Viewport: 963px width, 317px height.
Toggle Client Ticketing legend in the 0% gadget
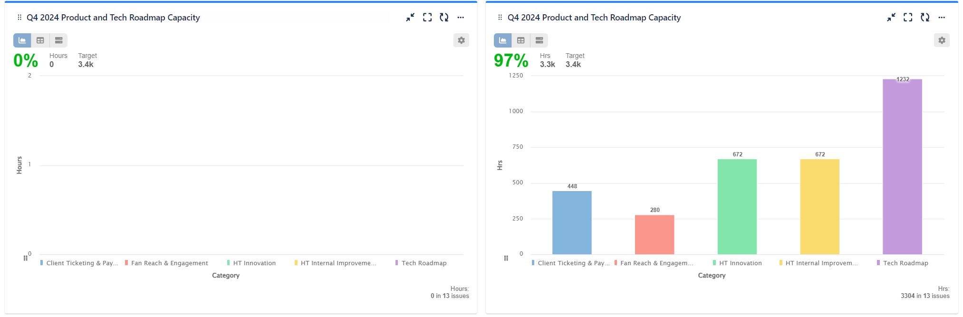[x=79, y=263]
